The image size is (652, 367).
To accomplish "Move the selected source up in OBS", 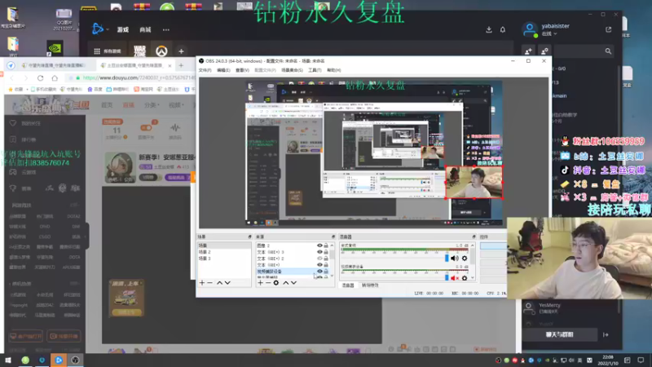I will [x=286, y=283].
